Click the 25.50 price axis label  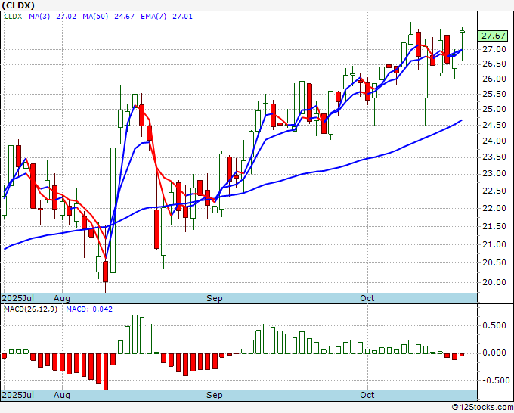[494, 94]
